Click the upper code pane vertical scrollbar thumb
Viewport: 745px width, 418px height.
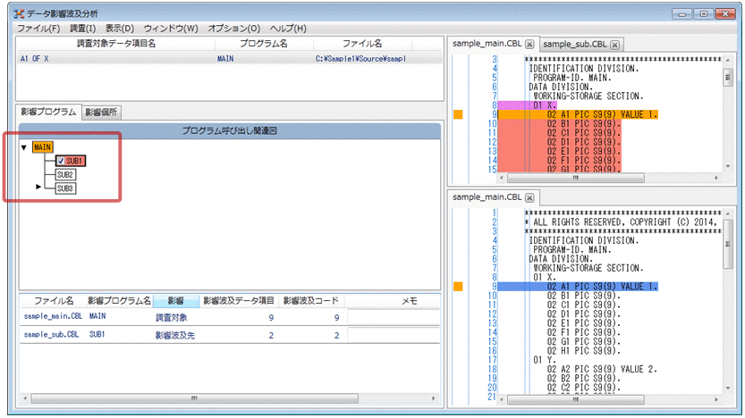tap(728, 78)
